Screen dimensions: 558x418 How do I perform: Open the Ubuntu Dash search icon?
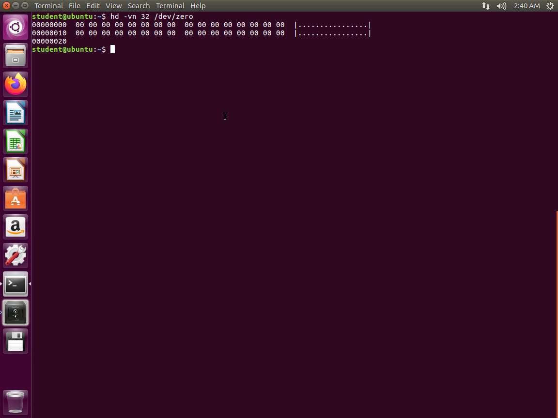click(x=15, y=27)
